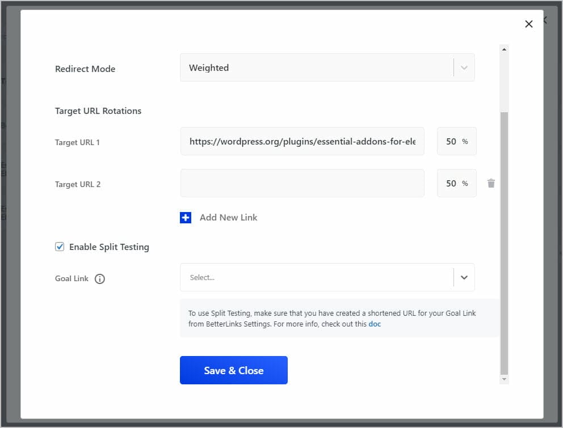Uncheck Enable Split Testing checkbox

click(x=60, y=247)
